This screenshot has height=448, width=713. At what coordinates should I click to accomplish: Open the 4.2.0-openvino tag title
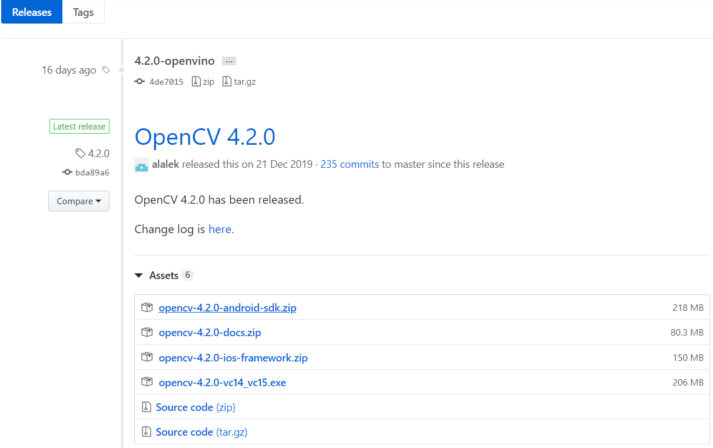pyautogui.click(x=175, y=61)
